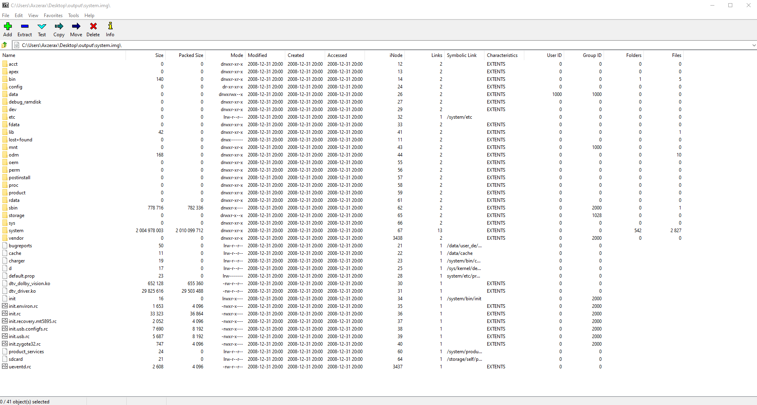Sort by the User ID column header
Viewport: 757px width, 405px height.
(544, 55)
